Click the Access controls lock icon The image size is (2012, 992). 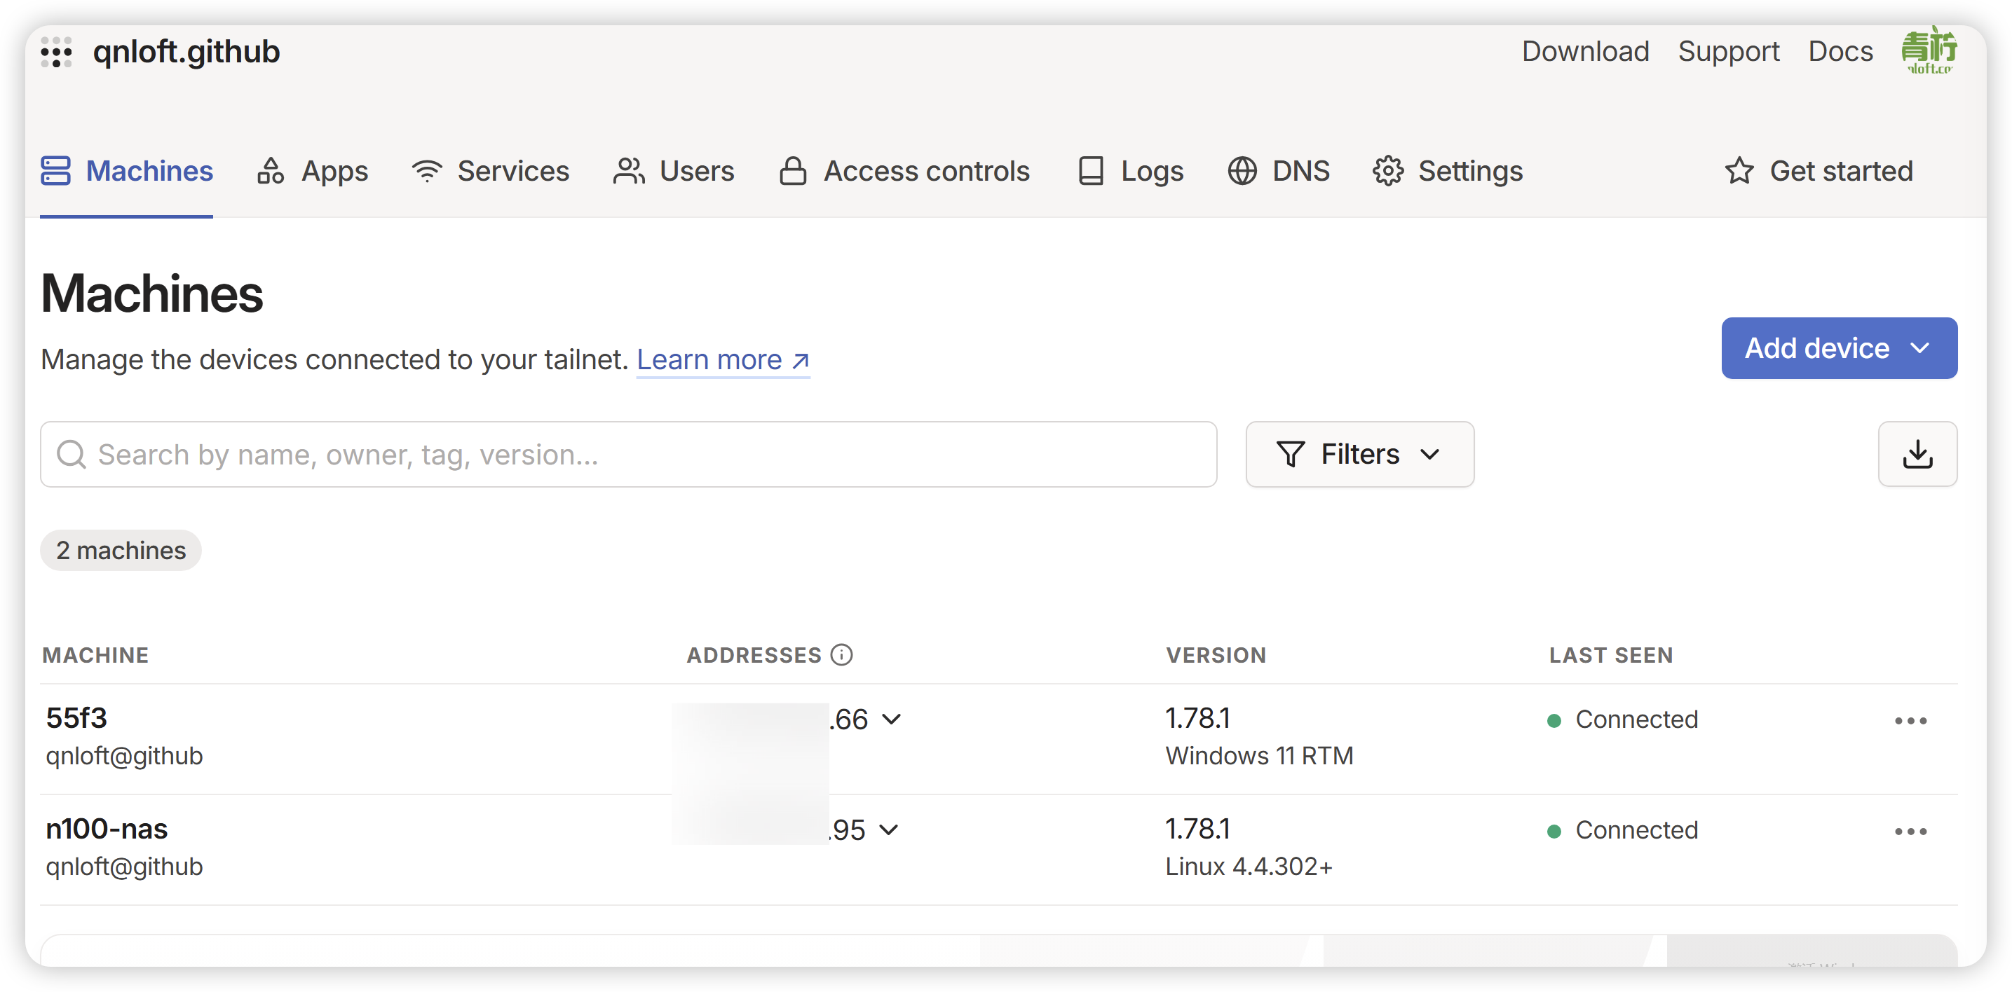pyautogui.click(x=793, y=171)
